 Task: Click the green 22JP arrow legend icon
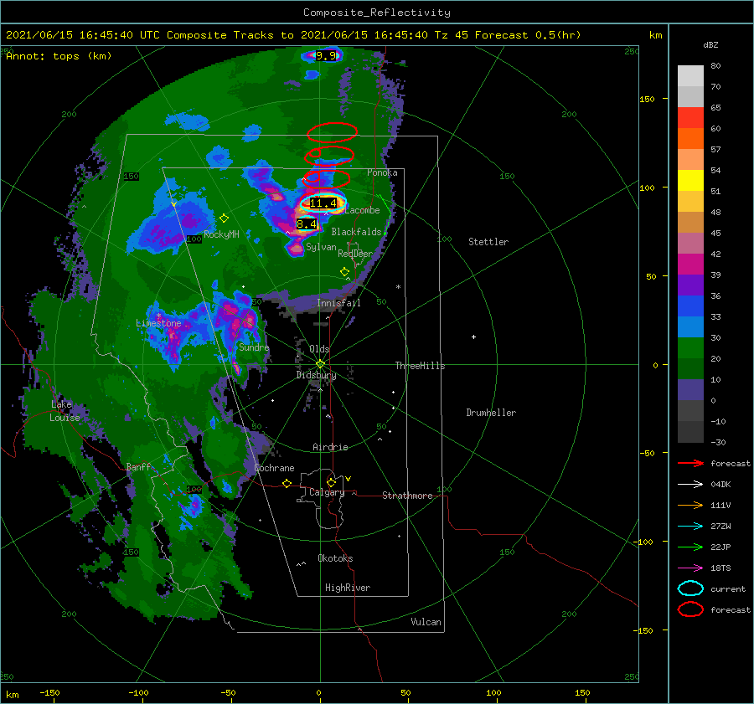click(690, 547)
